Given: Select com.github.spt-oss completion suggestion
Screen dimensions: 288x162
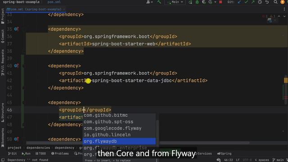Looking at the screenshot, I should pyautogui.click(x=119, y=121).
